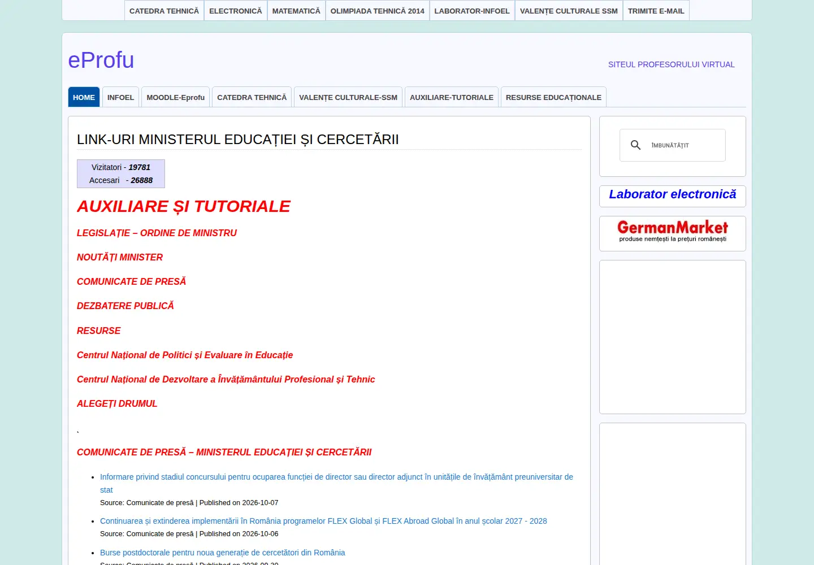Open ALEGEȚI DRUMUL link
Screen dimensions: 814x565
coord(117,403)
